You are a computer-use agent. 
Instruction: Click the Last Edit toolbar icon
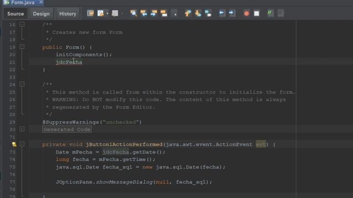(90, 13)
